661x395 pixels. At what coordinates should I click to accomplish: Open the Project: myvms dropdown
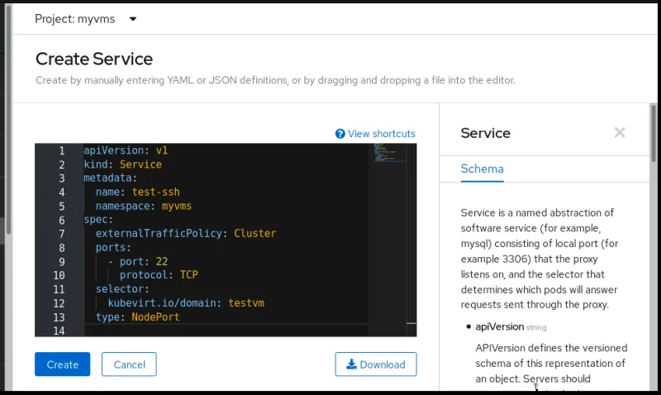[x=86, y=19]
